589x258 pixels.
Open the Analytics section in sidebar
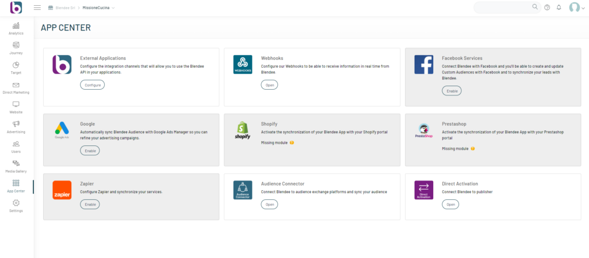click(x=16, y=28)
